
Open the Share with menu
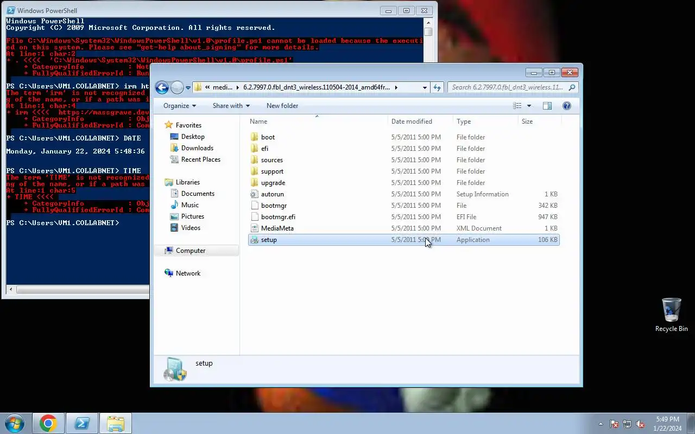tap(231, 106)
